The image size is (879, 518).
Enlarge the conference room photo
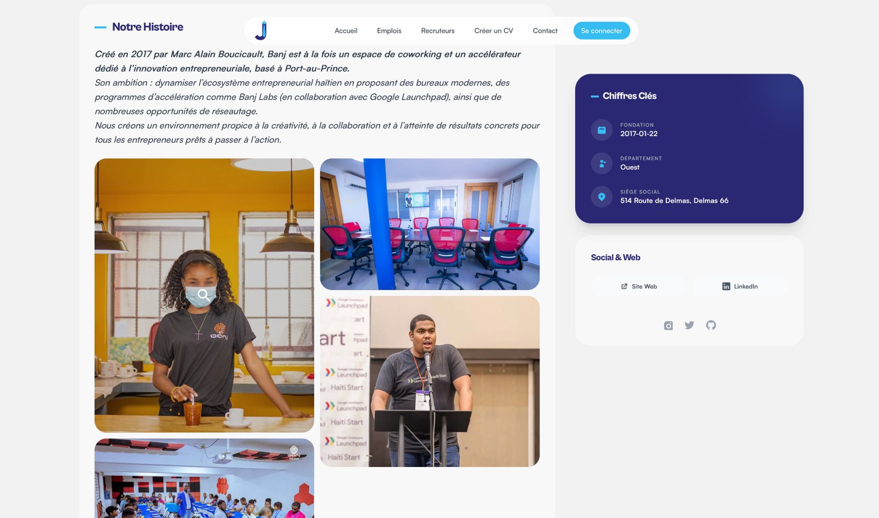click(x=430, y=224)
